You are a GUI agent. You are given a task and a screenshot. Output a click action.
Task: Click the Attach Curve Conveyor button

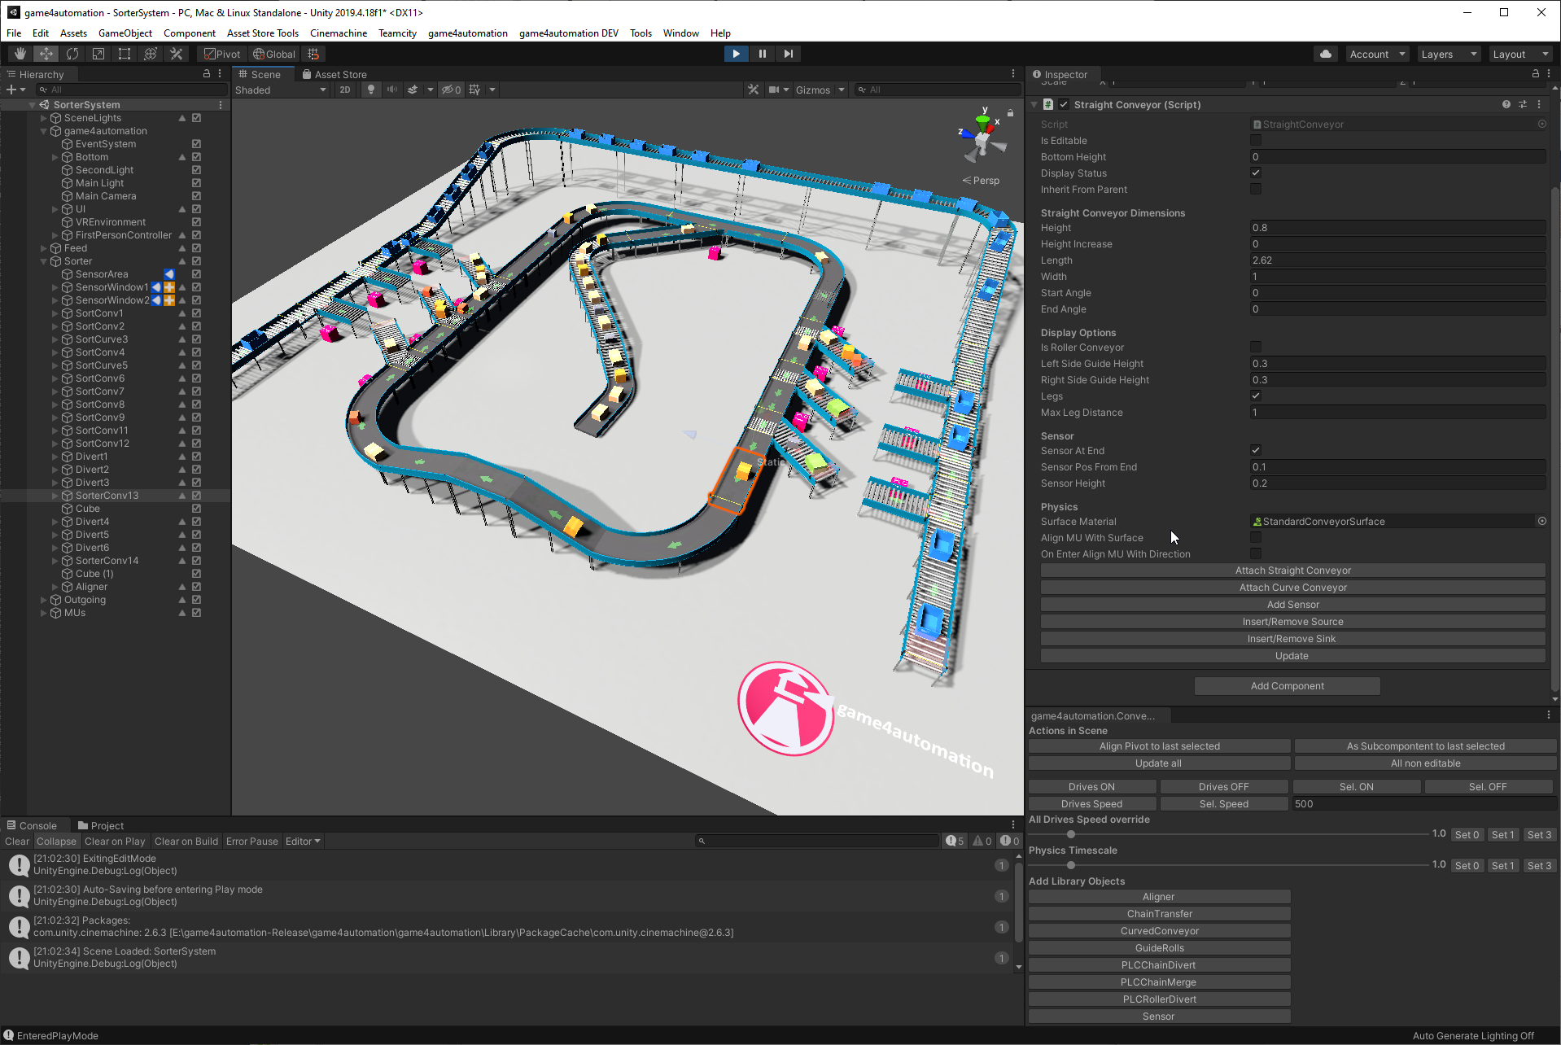(1292, 588)
